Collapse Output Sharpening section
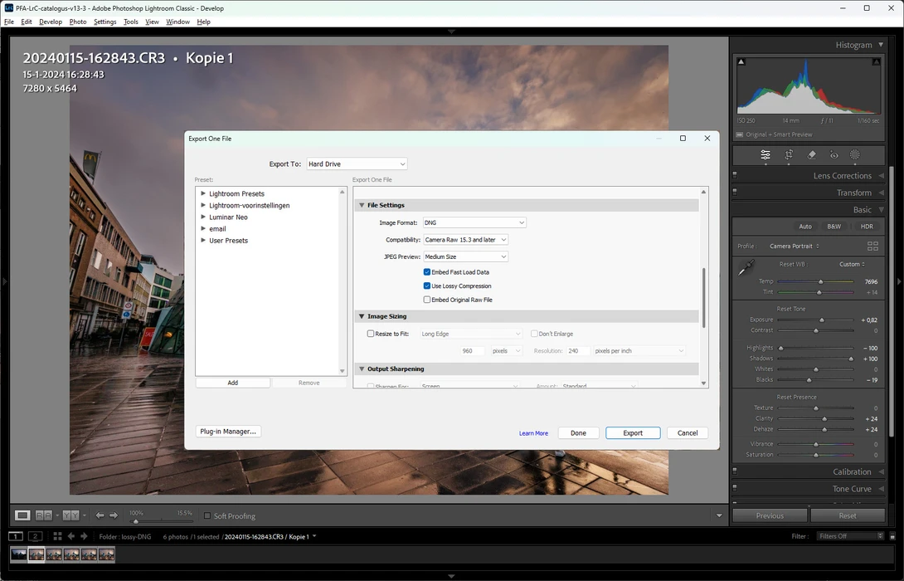 pyautogui.click(x=362, y=369)
